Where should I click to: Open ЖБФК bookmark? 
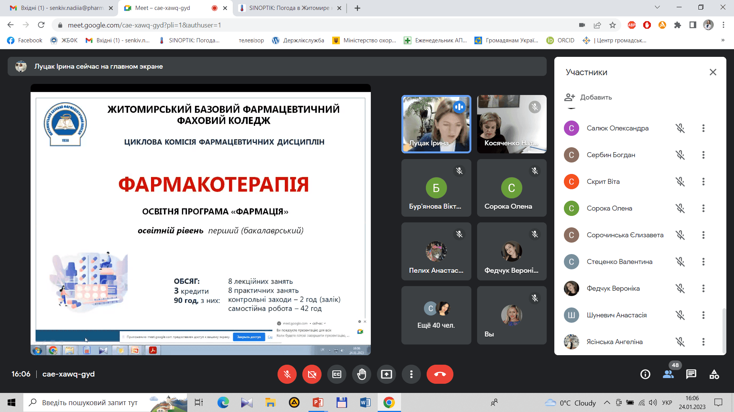(x=64, y=40)
